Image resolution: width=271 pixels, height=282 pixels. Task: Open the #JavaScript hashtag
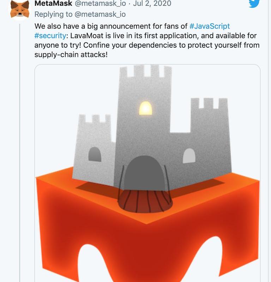click(x=210, y=26)
